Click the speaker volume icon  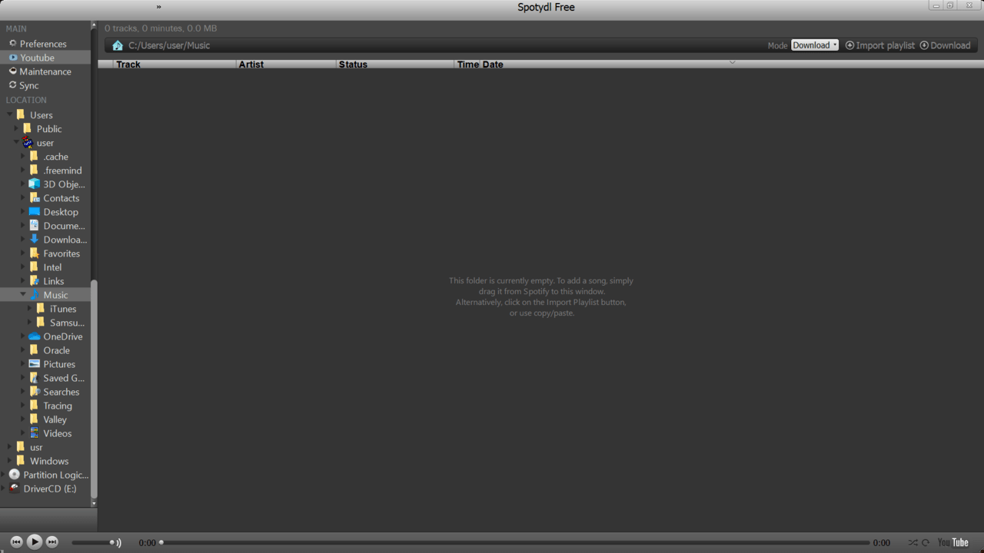pyautogui.click(x=119, y=543)
